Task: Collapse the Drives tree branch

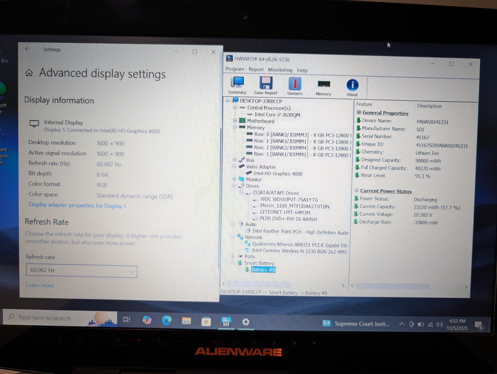Action: (234, 186)
